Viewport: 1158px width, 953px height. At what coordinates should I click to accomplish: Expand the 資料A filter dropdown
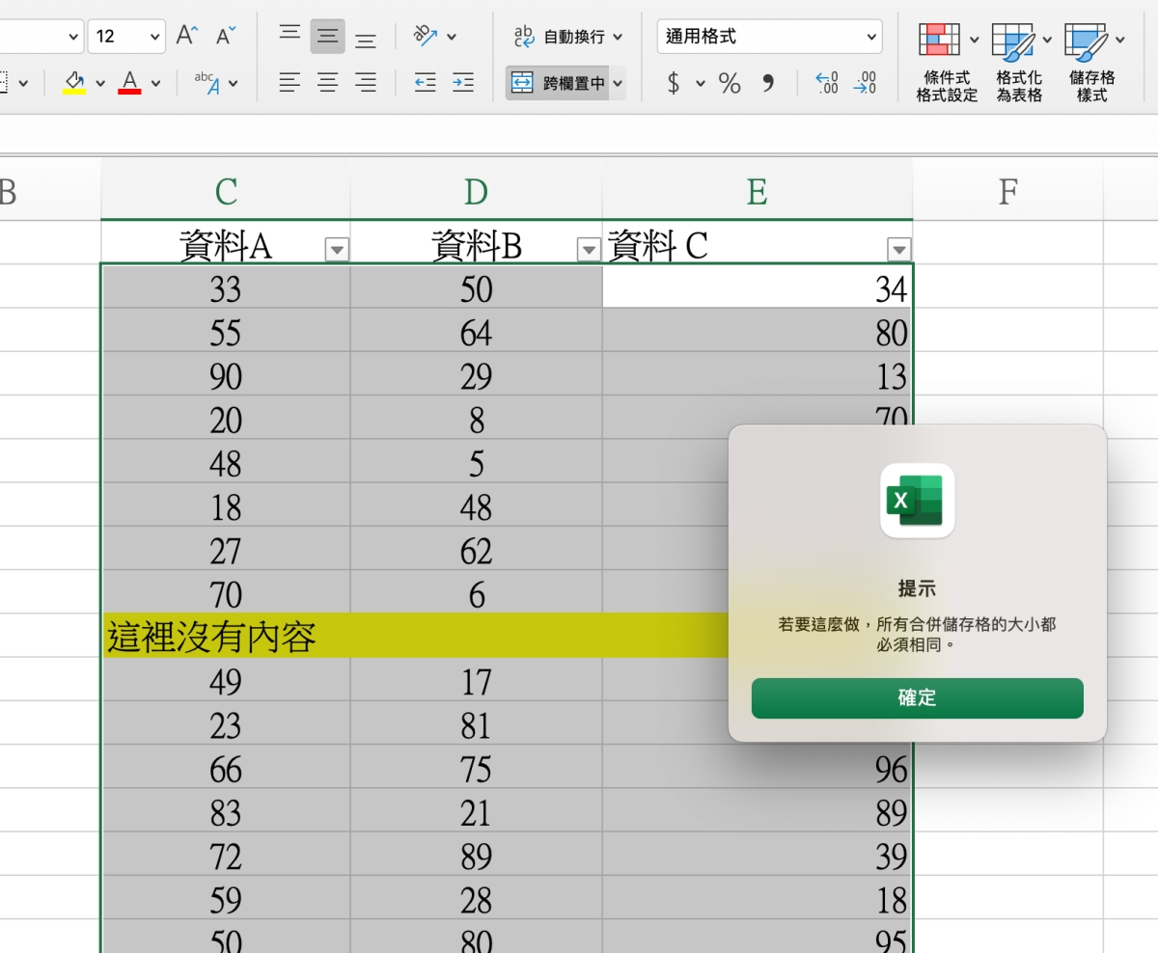[x=337, y=250]
